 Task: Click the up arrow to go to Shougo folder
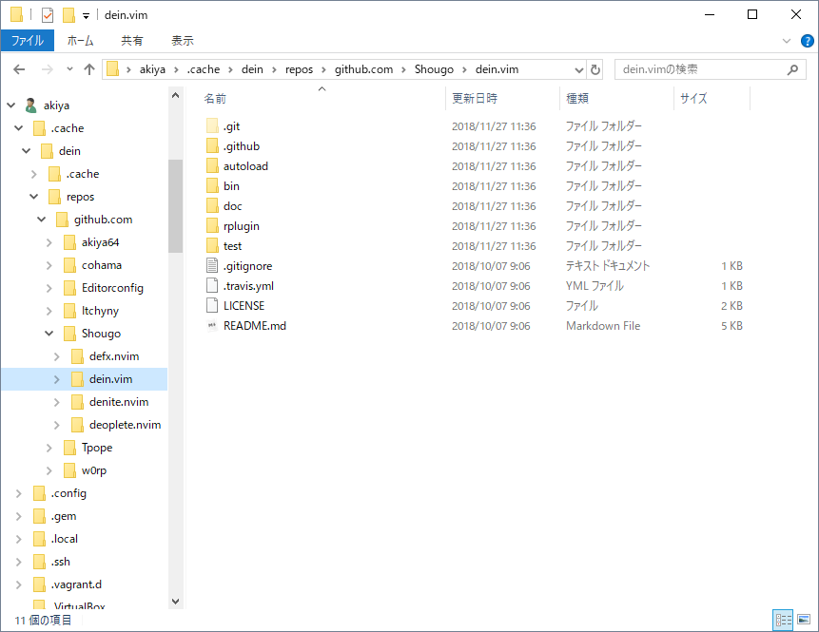coord(89,68)
